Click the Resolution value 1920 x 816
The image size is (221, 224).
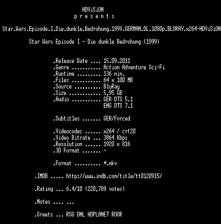click(117, 144)
